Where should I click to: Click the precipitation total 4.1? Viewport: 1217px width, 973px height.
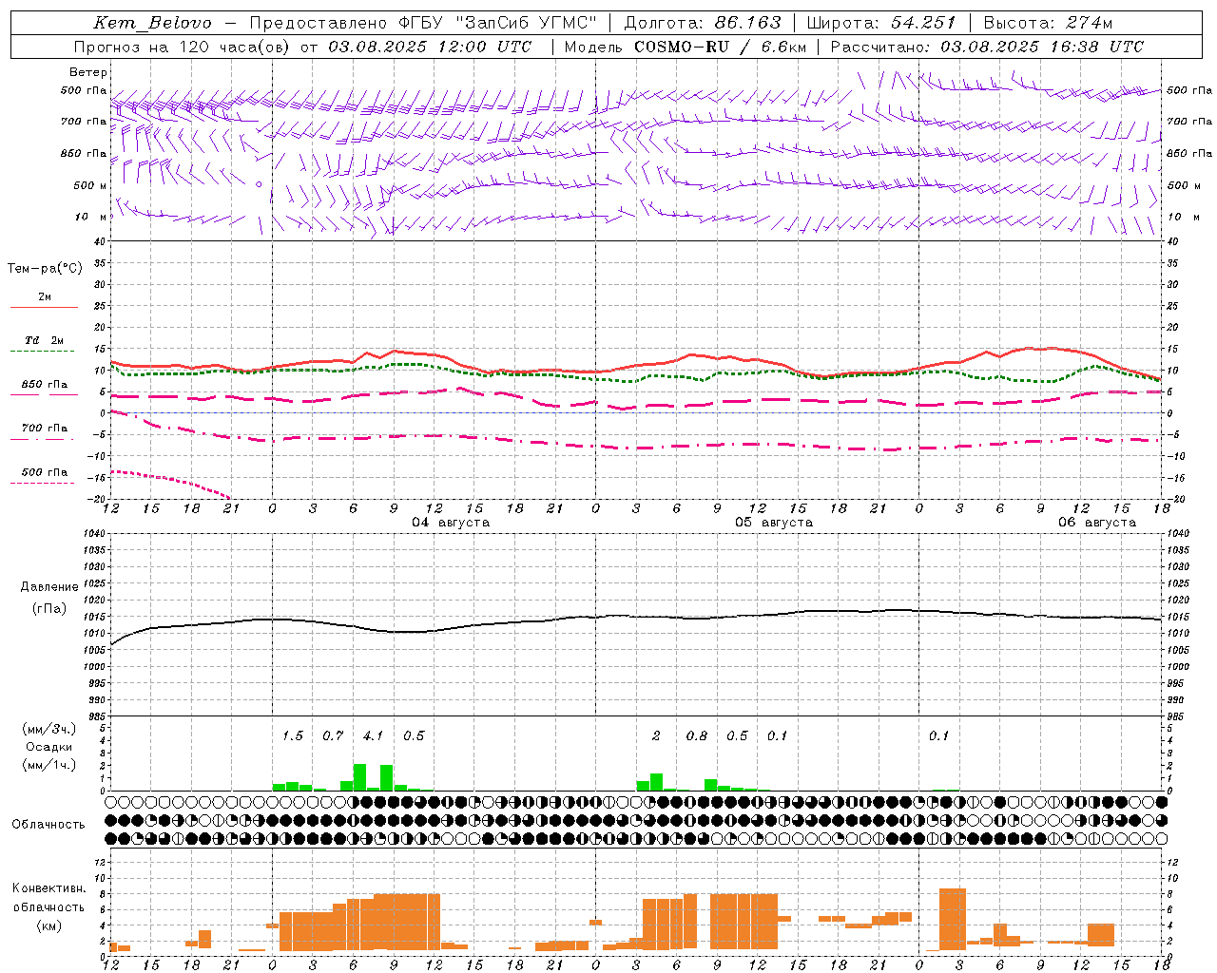pos(374,735)
